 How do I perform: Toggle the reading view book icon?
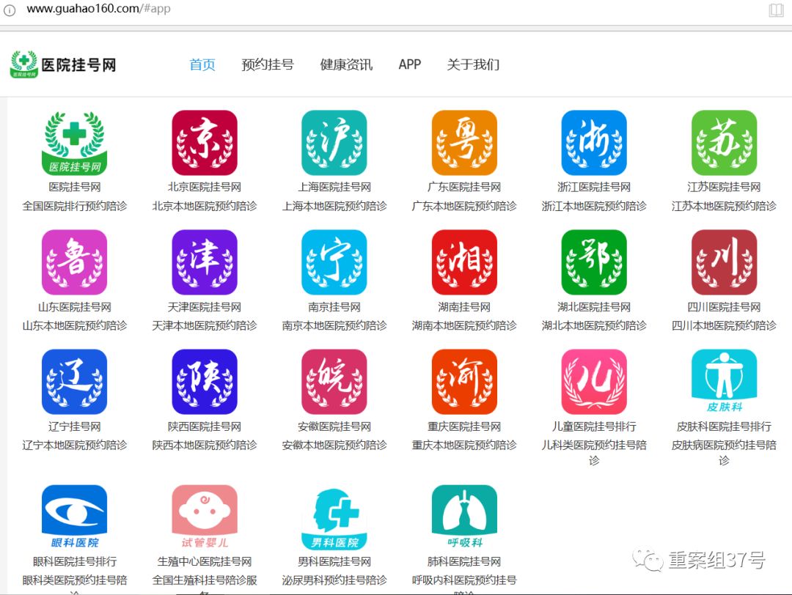pos(776,10)
